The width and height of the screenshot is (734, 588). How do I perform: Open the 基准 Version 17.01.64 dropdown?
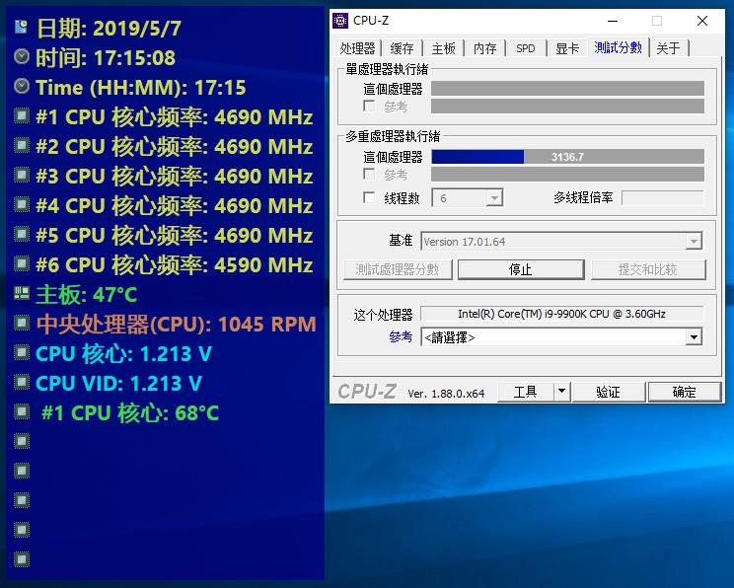[694, 242]
